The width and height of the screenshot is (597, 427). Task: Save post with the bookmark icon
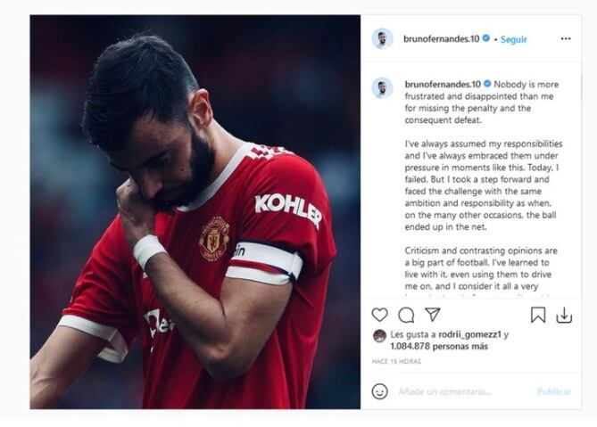tap(538, 315)
